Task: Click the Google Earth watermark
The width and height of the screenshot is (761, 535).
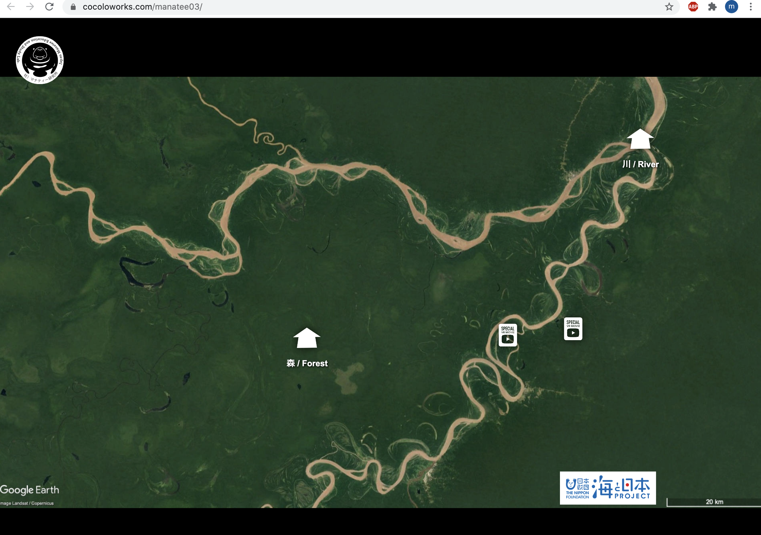Action: [29, 490]
